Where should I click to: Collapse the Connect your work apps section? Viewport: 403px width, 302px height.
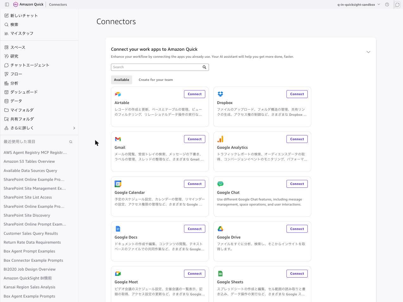(x=368, y=52)
